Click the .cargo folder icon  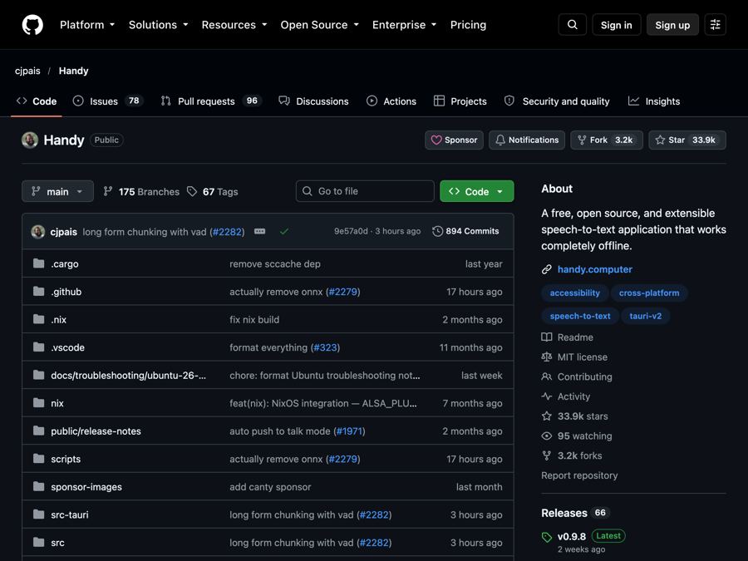(38, 263)
